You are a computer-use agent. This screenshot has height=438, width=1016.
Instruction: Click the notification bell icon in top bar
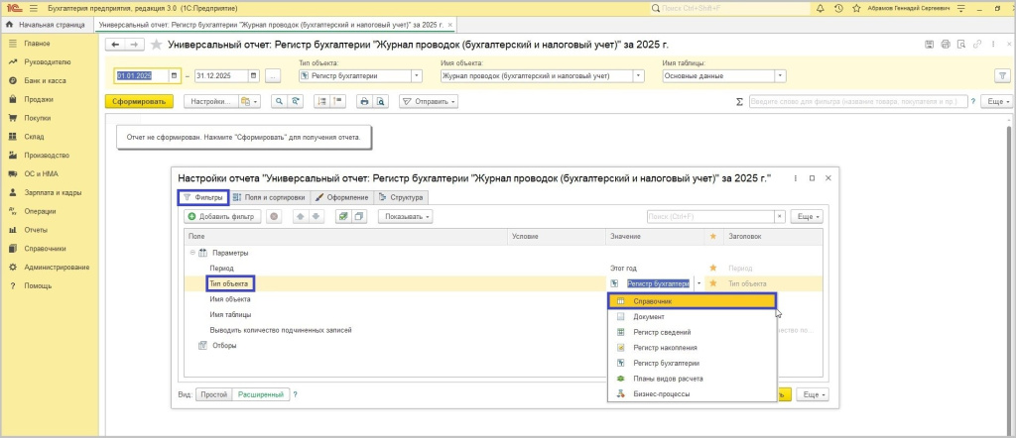click(818, 8)
